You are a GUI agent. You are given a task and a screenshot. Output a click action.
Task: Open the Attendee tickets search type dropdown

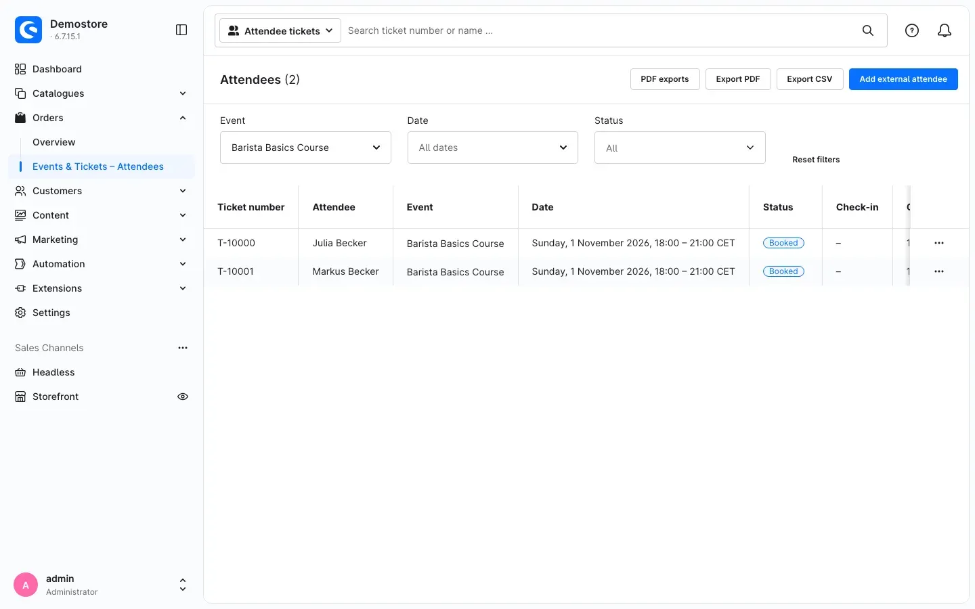tap(281, 30)
